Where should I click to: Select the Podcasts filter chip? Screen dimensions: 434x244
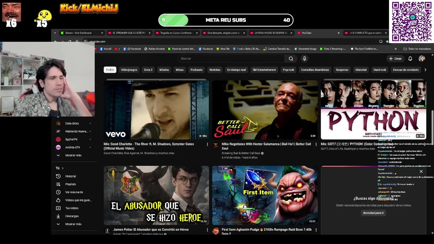point(196,70)
